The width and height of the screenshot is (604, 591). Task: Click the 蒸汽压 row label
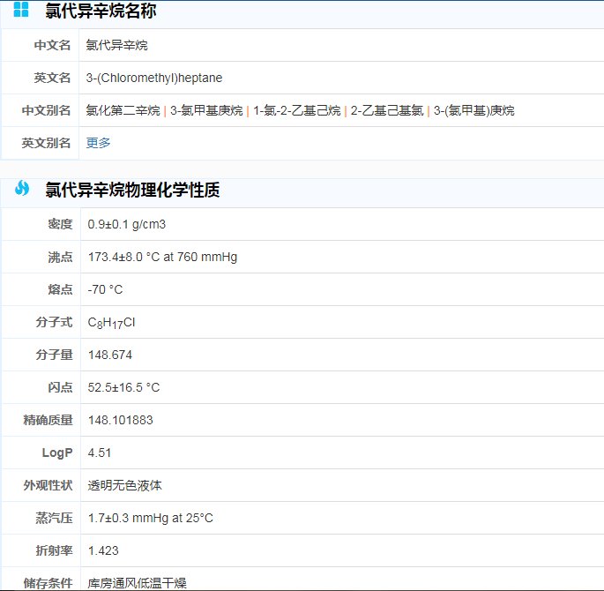click(x=54, y=518)
